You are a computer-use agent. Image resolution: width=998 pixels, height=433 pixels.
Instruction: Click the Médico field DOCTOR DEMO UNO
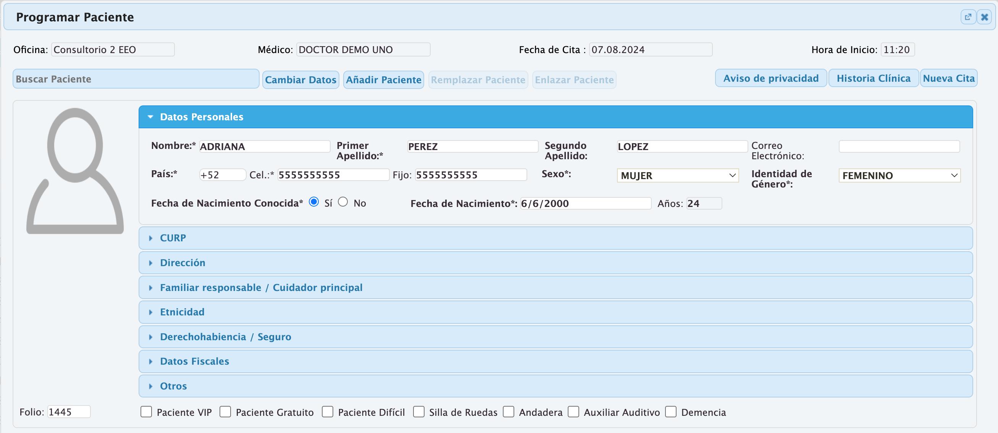363,50
